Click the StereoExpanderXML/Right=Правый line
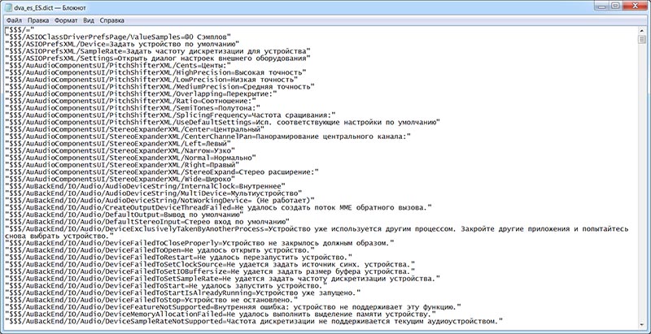Viewport: 651px width, 334px height. (x=122, y=166)
